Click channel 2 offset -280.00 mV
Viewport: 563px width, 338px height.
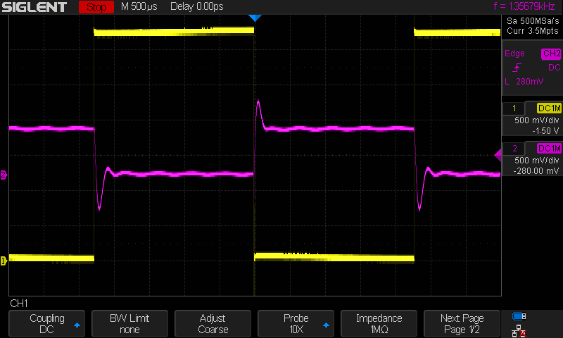(536, 171)
